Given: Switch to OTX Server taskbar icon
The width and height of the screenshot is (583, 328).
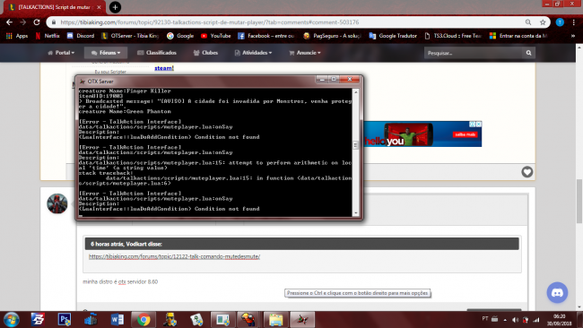Looking at the screenshot, I should tap(302, 319).
